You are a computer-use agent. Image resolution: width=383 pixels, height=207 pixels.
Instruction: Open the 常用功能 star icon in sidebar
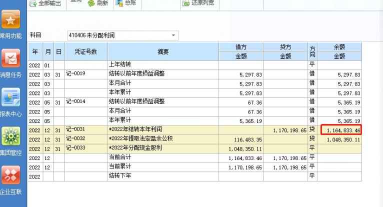click(x=11, y=20)
